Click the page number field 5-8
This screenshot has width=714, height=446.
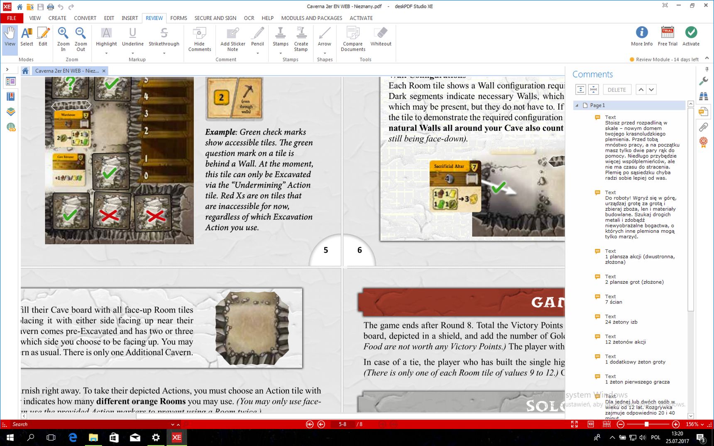[x=342, y=424]
